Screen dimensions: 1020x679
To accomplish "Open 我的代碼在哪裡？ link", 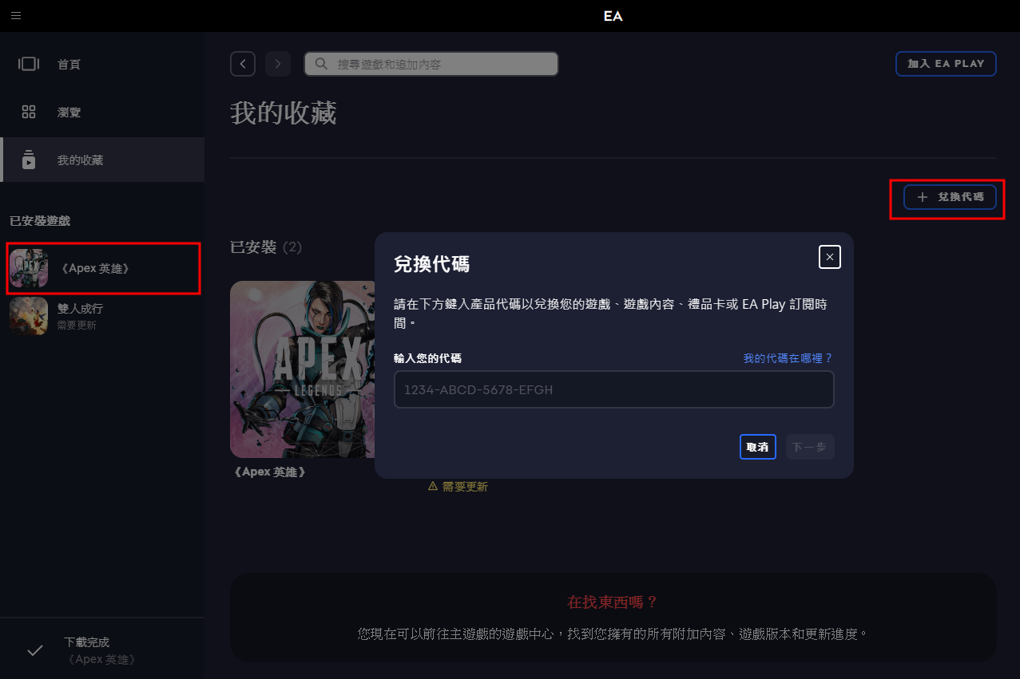I will tap(788, 358).
